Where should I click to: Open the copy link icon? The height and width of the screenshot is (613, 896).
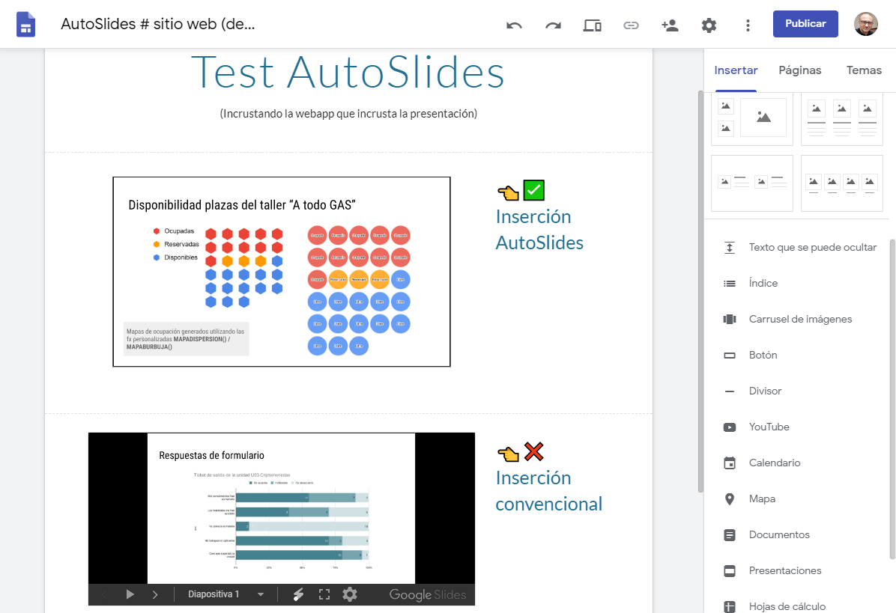[x=631, y=25]
